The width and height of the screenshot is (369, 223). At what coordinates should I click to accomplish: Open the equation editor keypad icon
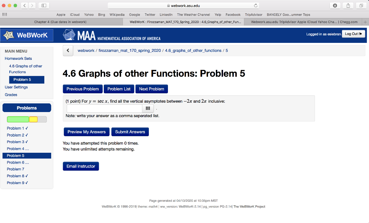click(x=148, y=108)
